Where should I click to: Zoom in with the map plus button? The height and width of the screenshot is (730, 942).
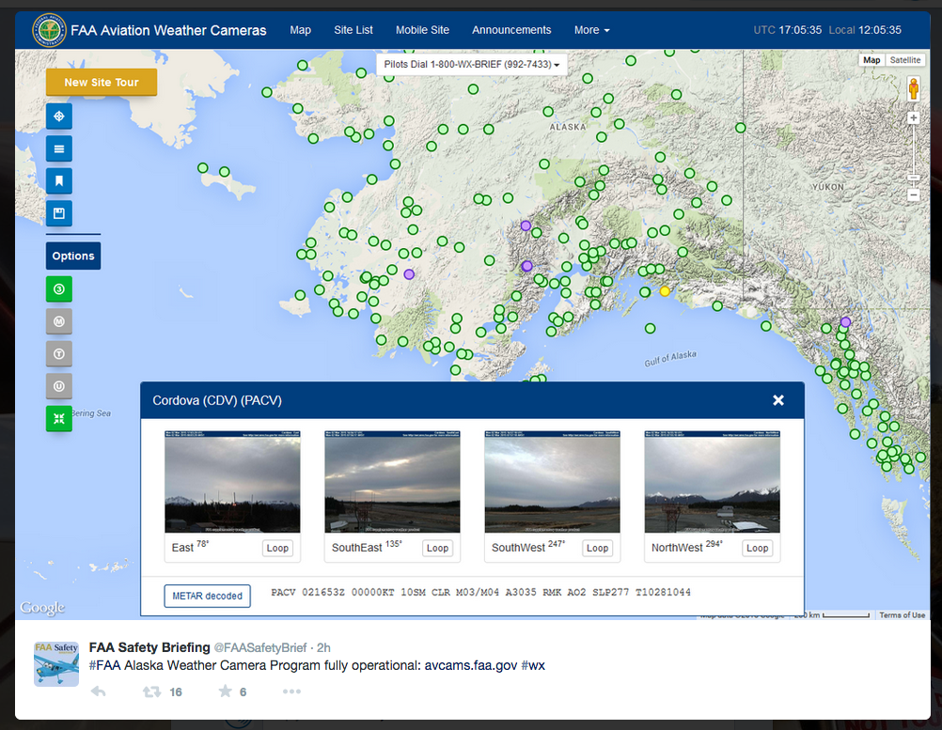913,117
